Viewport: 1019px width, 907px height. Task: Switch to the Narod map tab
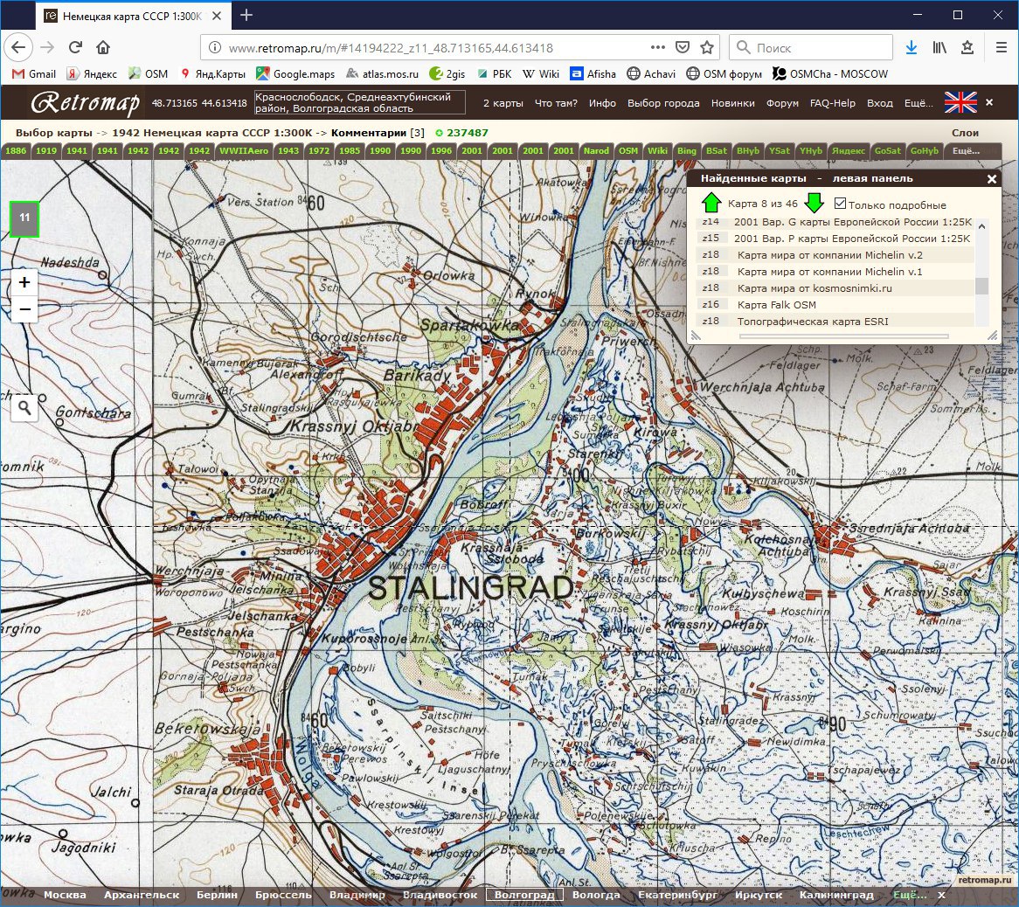click(596, 151)
